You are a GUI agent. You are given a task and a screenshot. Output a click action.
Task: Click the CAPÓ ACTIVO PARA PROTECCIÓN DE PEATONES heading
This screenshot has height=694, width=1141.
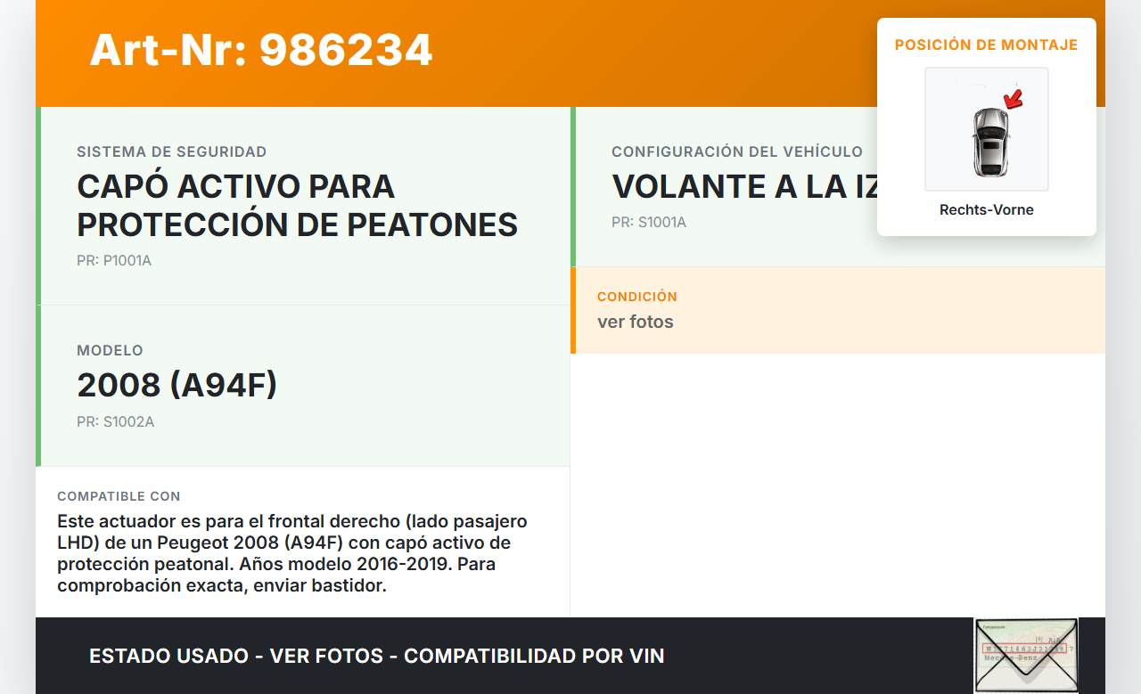click(x=298, y=205)
